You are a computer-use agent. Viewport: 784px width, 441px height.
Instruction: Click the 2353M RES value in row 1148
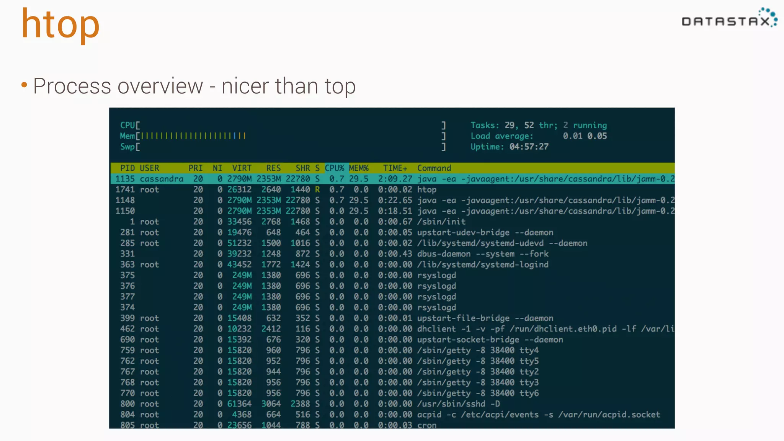coord(269,200)
